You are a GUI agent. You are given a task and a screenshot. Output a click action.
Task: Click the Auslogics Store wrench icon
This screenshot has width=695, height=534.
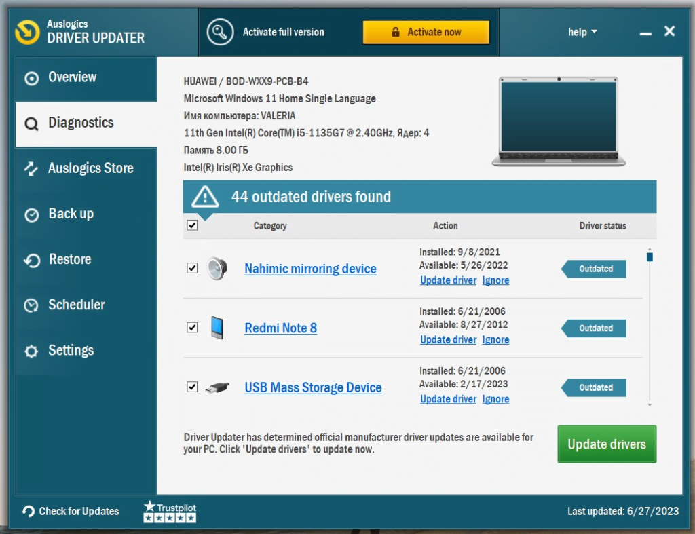(x=32, y=168)
